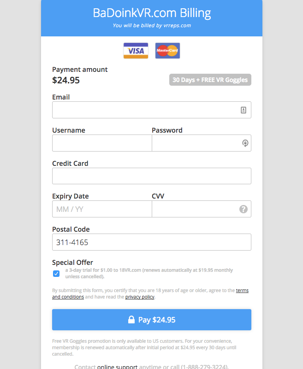Click the Visa card logo
The width and height of the screenshot is (303, 369).
point(136,51)
